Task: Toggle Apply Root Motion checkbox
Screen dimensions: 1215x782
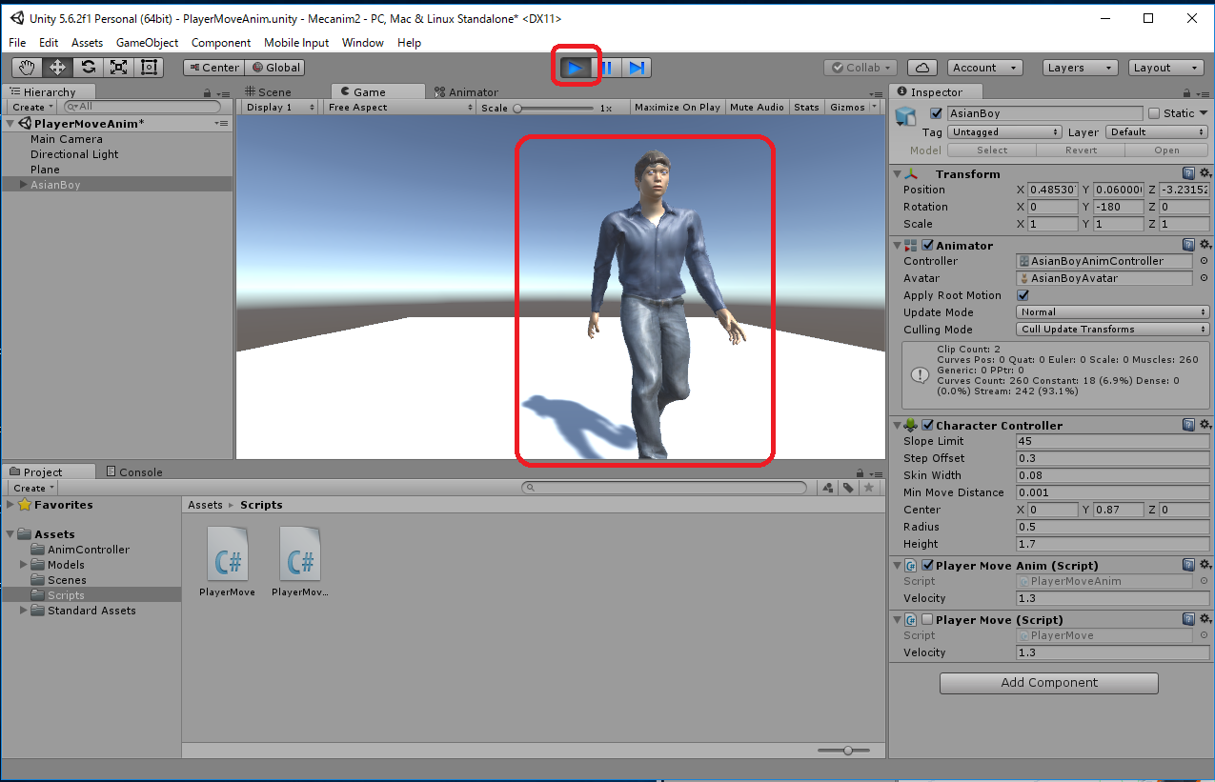Action: tap(1023, 295)
